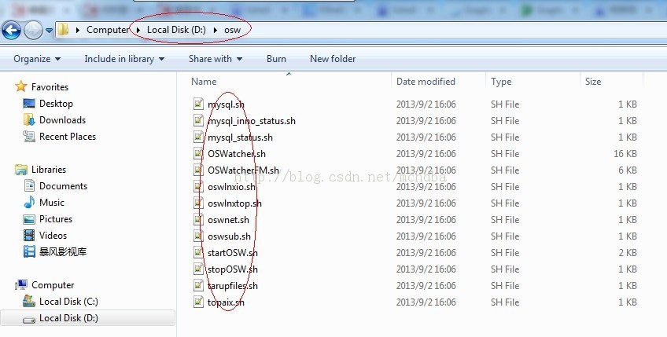667x337 pixels.
Task: Select Computer in the address breadcrumb
Action: pyautogui.click(x=108, y=30)
